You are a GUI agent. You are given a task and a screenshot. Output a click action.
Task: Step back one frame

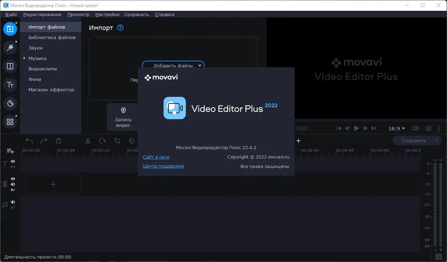pos(347,128)
